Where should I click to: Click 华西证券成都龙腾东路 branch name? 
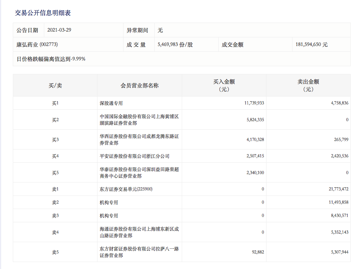[139, 140]
